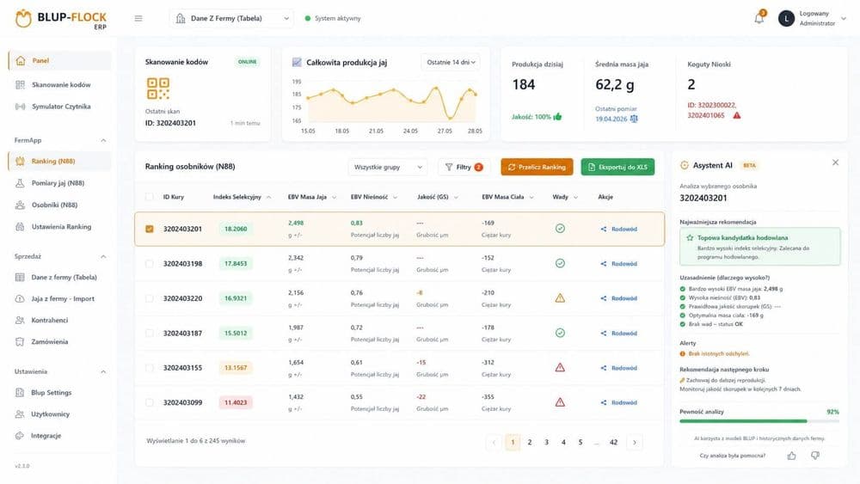Go to Panel in sidebar
The height and width of the screenshot is (484, 860).
point(60,60)
